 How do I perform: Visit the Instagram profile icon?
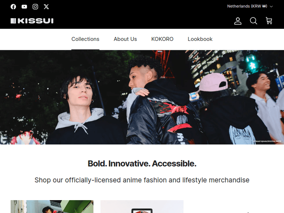(35, 7)
